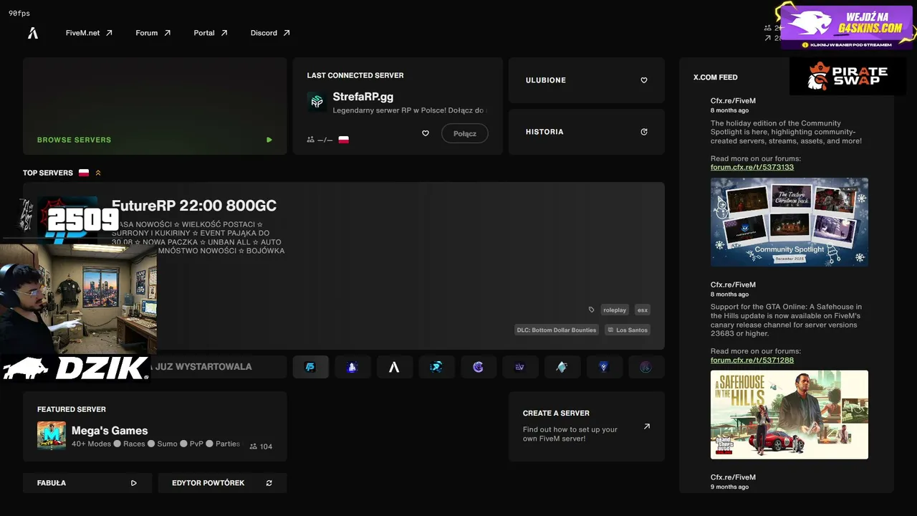Open the Portal link in the top bar
Screen dimensions: 917x516
210,33
